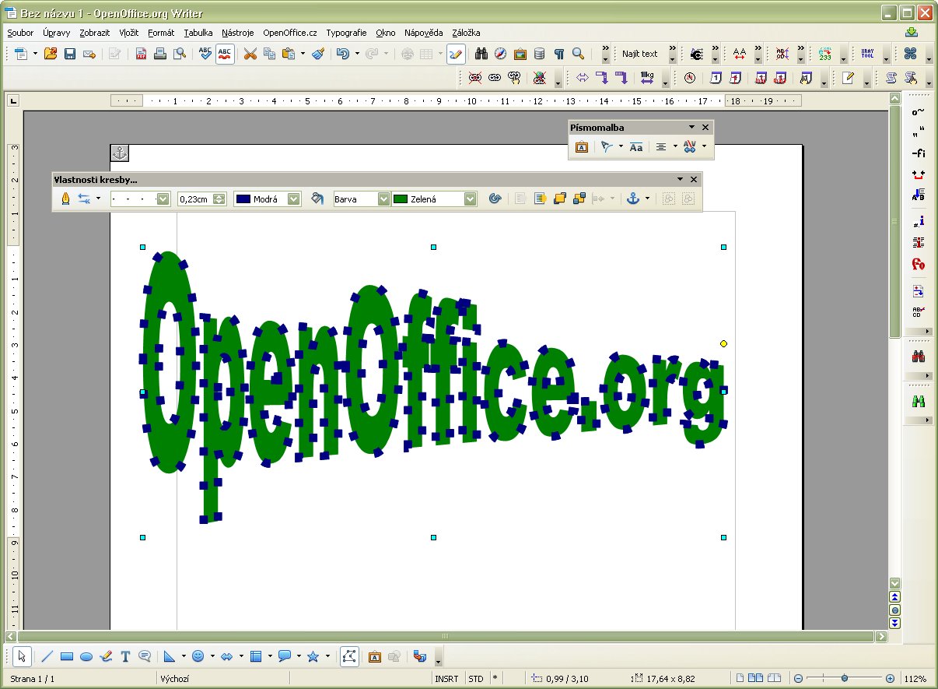Open the page preview
Viewport: 938px width, 689px height.
pyautogui.click(x=180, y=54)
